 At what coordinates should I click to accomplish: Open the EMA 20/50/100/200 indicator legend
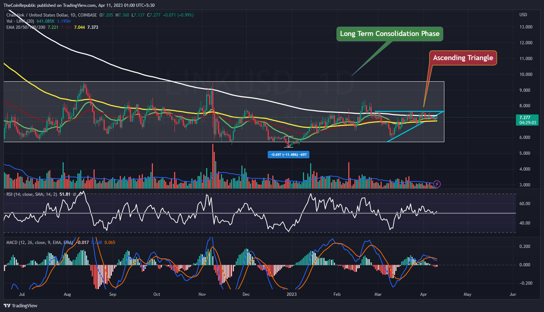26,27
